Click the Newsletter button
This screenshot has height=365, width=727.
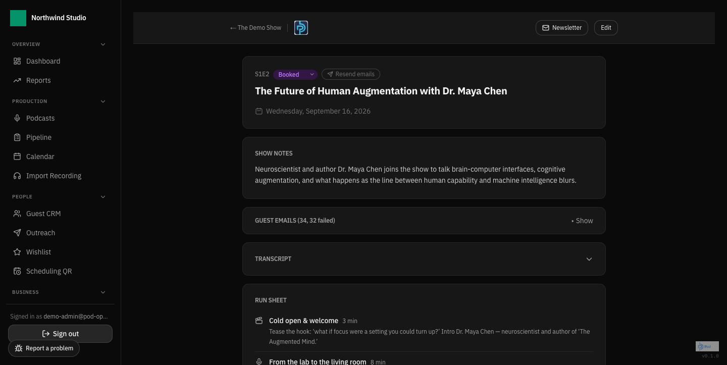(562, 28)
